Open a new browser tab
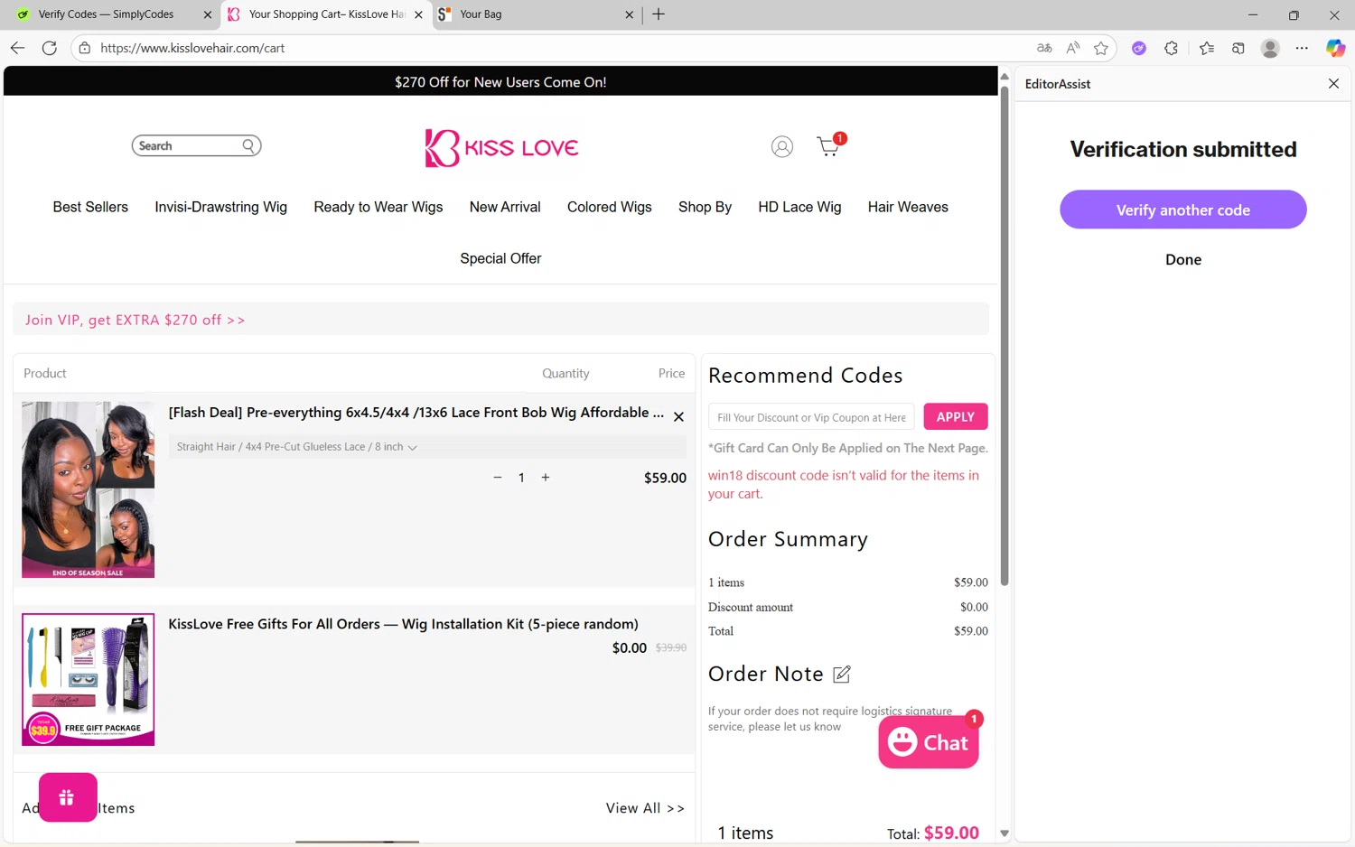The image size is (1355, 847). pyautogui.click(x=659, y=14)
